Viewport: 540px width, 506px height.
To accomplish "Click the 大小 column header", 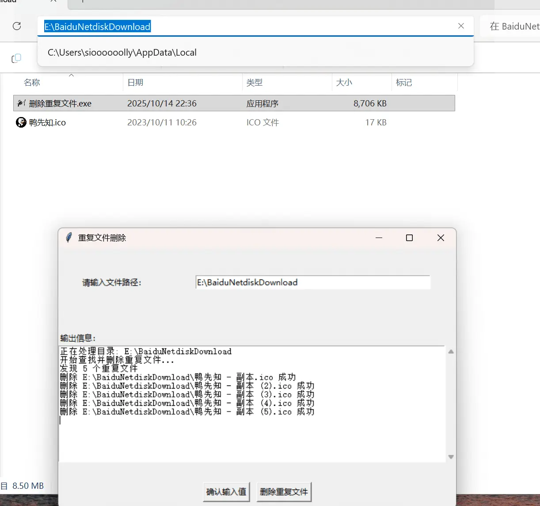I will [344, 83].
